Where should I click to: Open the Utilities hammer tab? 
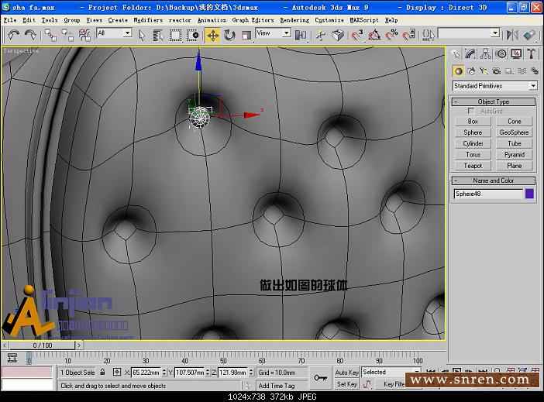pos(532,53)
